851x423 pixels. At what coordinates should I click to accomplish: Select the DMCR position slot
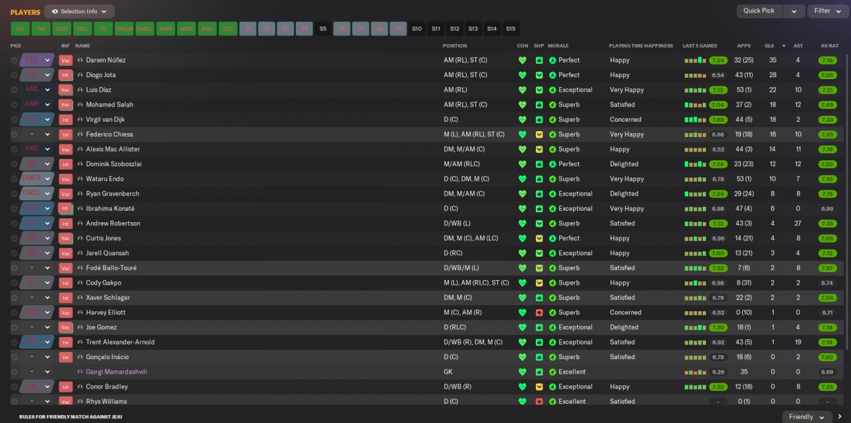(x=124, y=29)
